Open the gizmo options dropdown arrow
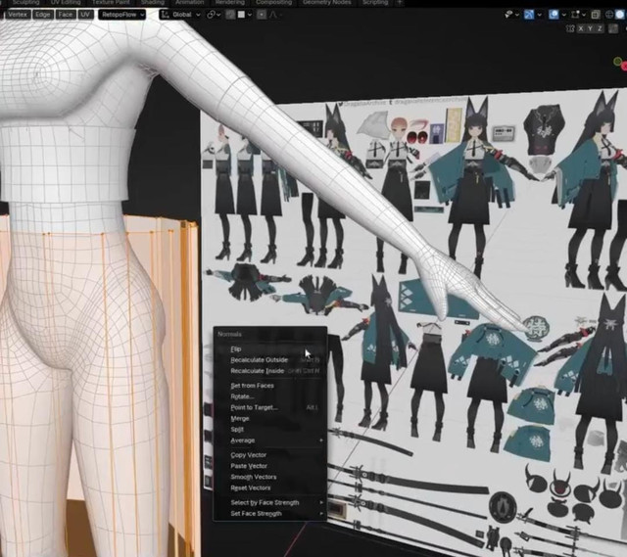627x557 pixels. [540, 15]
